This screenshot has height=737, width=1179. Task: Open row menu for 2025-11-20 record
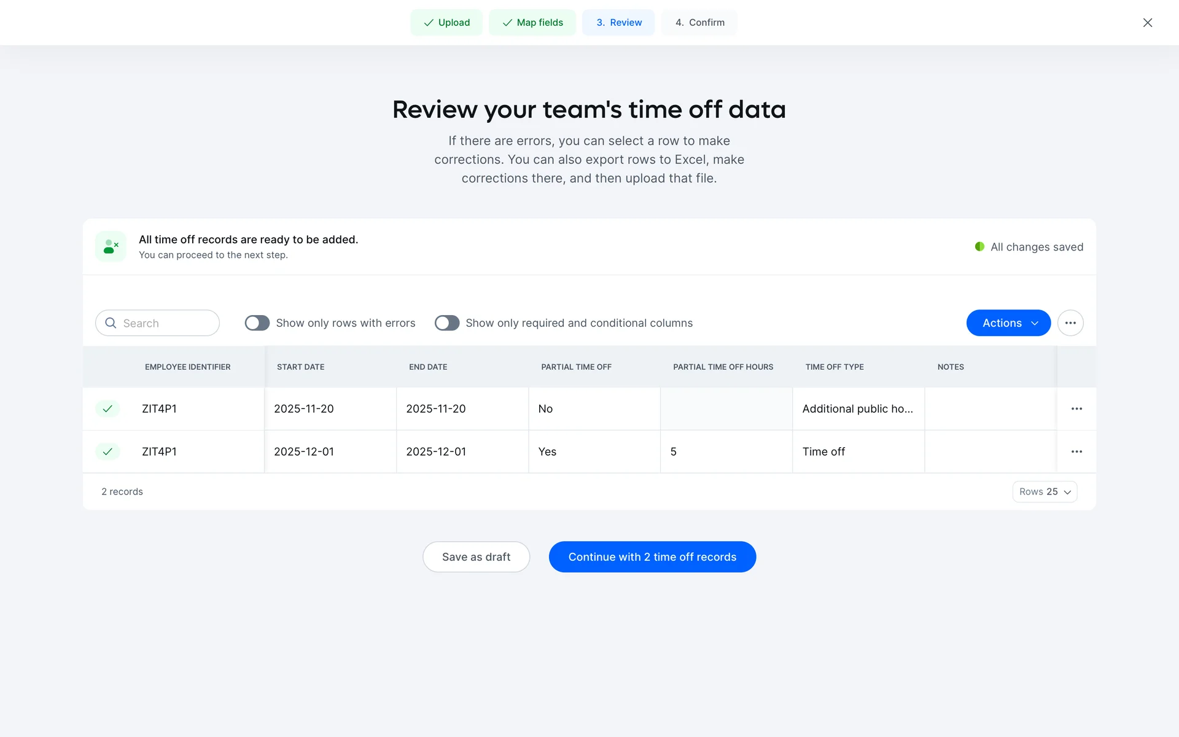click(1076, 409)
